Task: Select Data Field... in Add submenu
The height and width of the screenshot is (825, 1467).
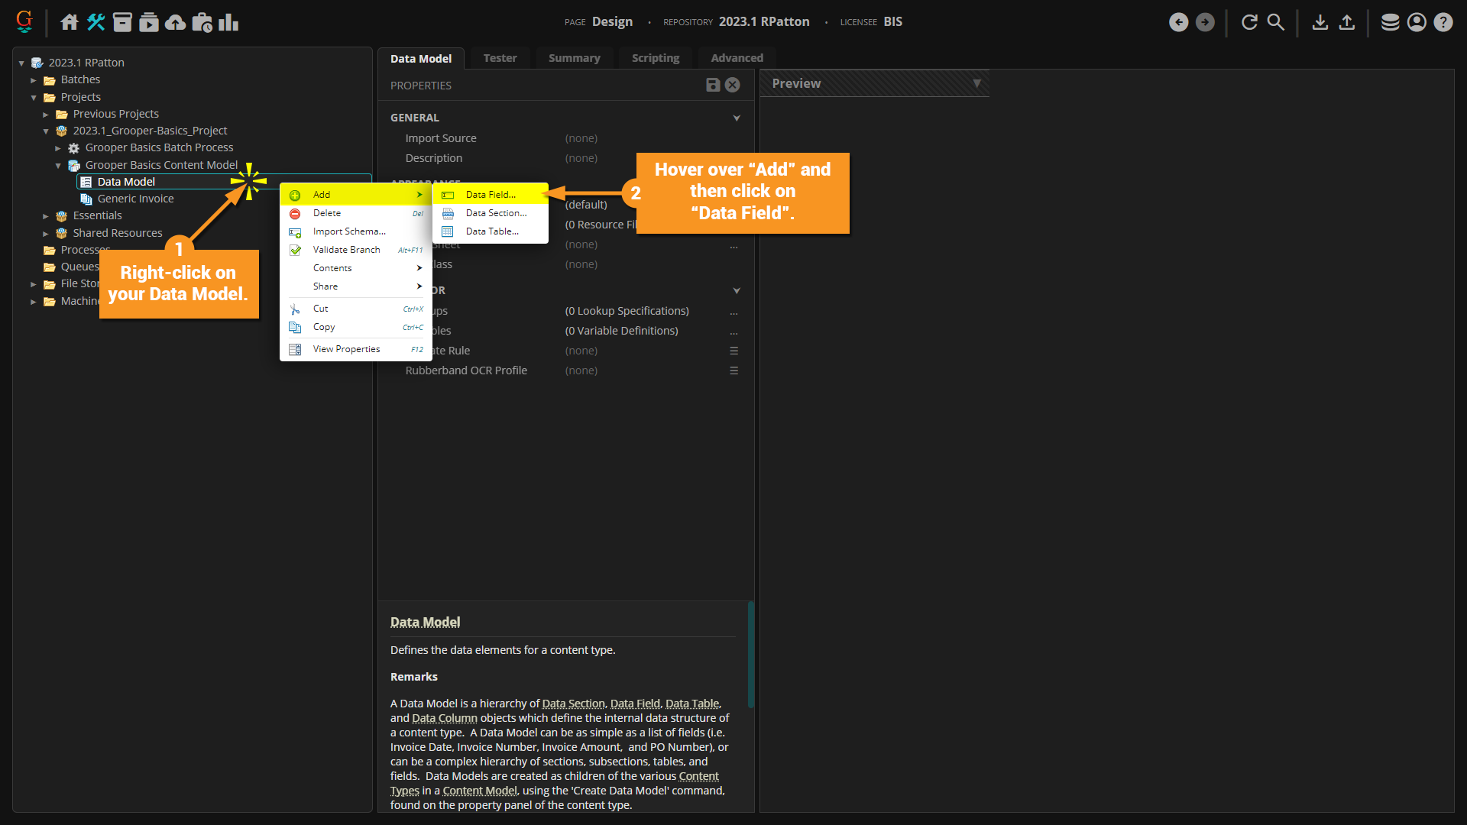Action: coord(491,195)
